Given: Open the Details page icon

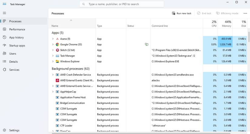Looking at the screenshot, I should pyautogui.click(x=4, y=61).
